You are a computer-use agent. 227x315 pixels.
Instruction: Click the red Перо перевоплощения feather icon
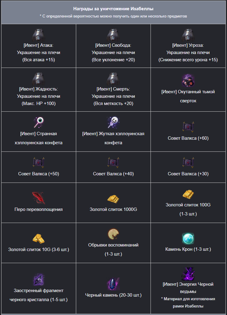pos(39,198)
